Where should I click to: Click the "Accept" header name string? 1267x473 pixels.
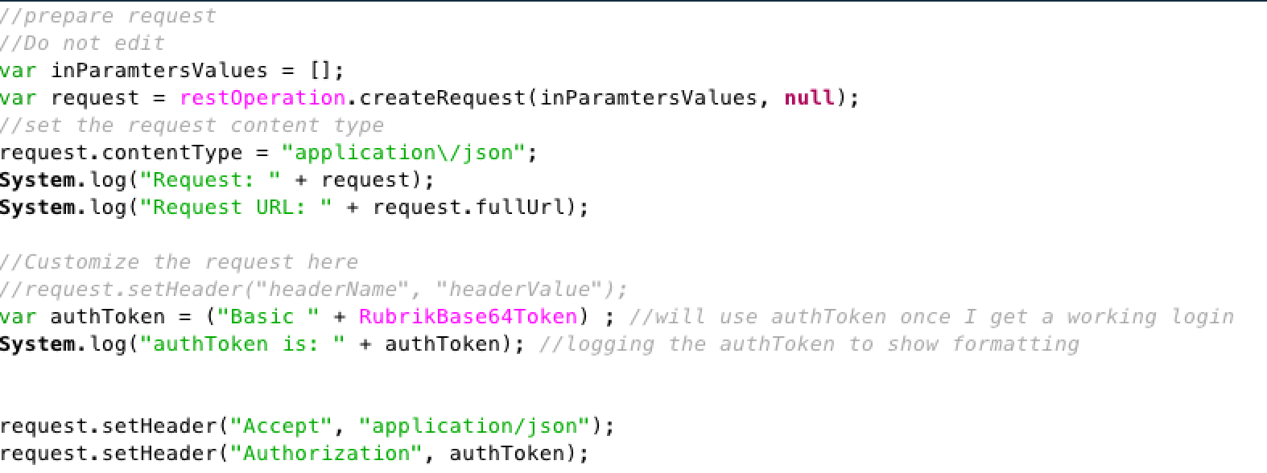(281, 426)
